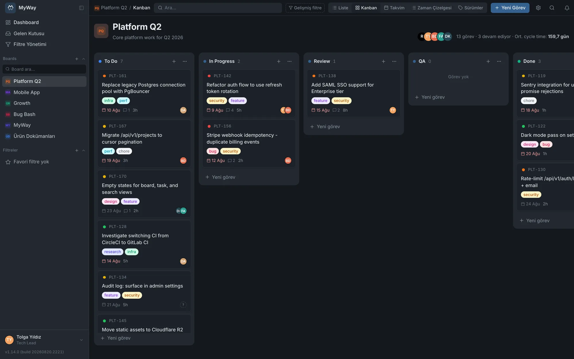Screen dimensions: 574x359
Task: Open card PLT-170 Empty states
Action: pyautogui.click(x=144, y=194)
